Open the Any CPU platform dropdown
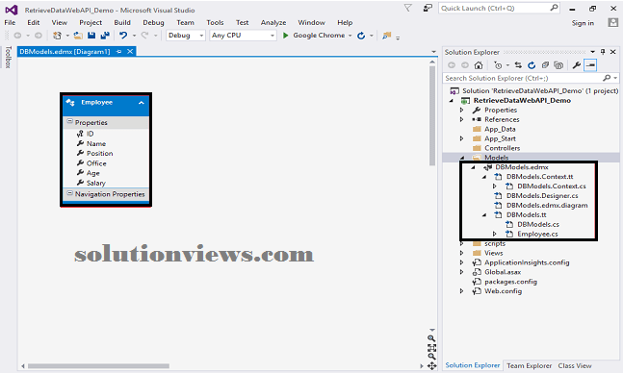 click(x=243, y=36)
